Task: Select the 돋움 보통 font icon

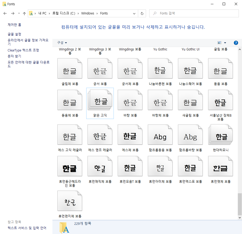Action: [221, 68]
